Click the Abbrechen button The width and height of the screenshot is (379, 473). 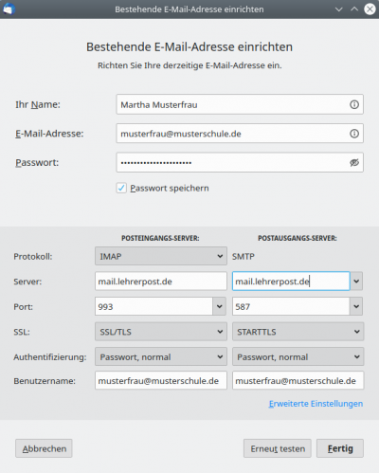(44, 448)
